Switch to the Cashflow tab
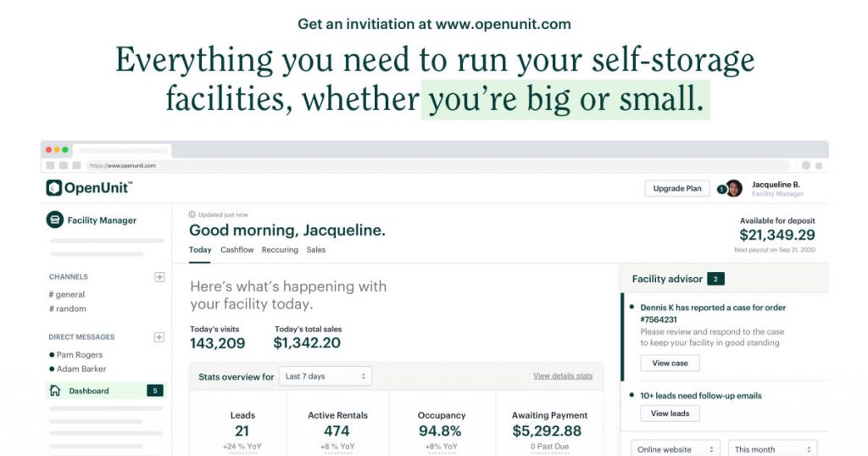This screenshot has height=456, width=868. click(x=237, y=250)
